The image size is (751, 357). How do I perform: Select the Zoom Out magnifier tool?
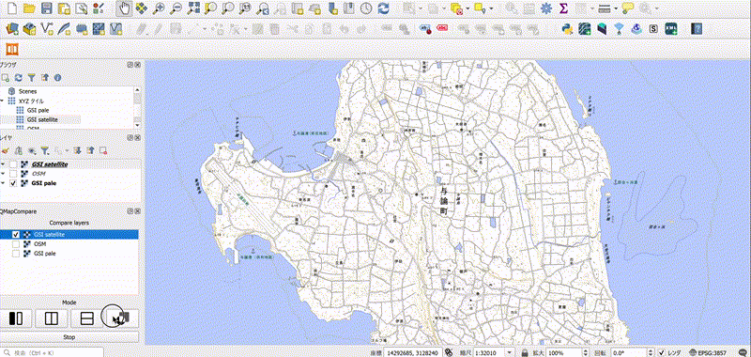tap(176, 8)
